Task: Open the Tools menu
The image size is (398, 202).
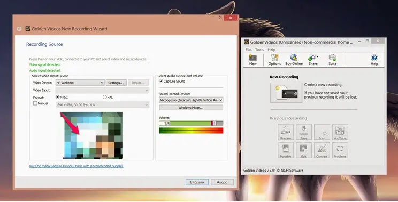Action: coord(259,50)
